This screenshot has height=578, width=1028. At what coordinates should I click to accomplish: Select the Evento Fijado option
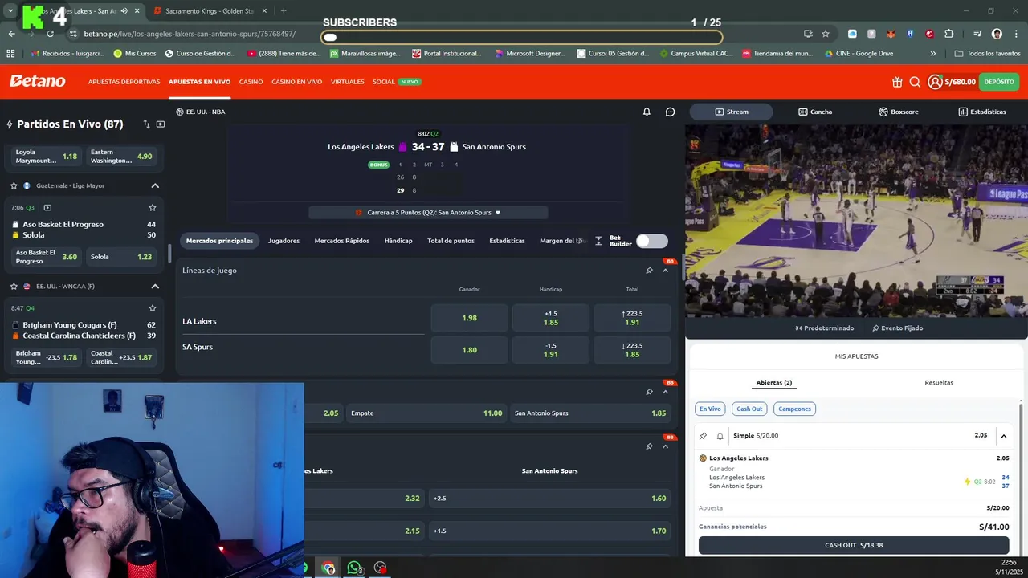pyautogui.click(x=897, y=328)
